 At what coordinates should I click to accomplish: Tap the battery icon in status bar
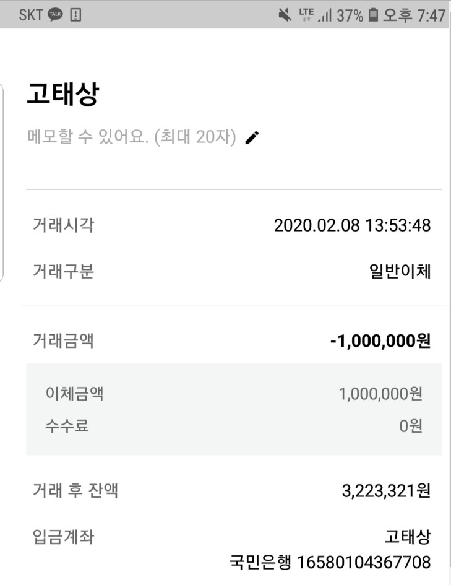373,15
